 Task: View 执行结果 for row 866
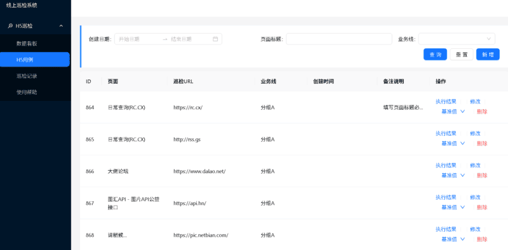click(446, 165)
